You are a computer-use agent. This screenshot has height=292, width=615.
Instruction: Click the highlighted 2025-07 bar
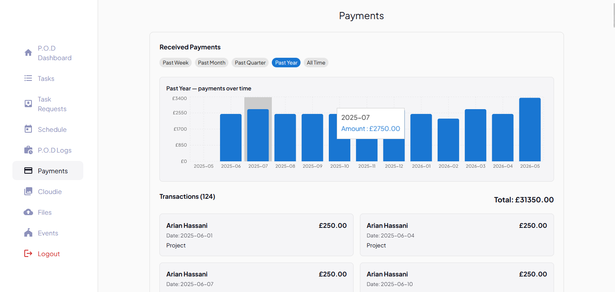point(258,135)
